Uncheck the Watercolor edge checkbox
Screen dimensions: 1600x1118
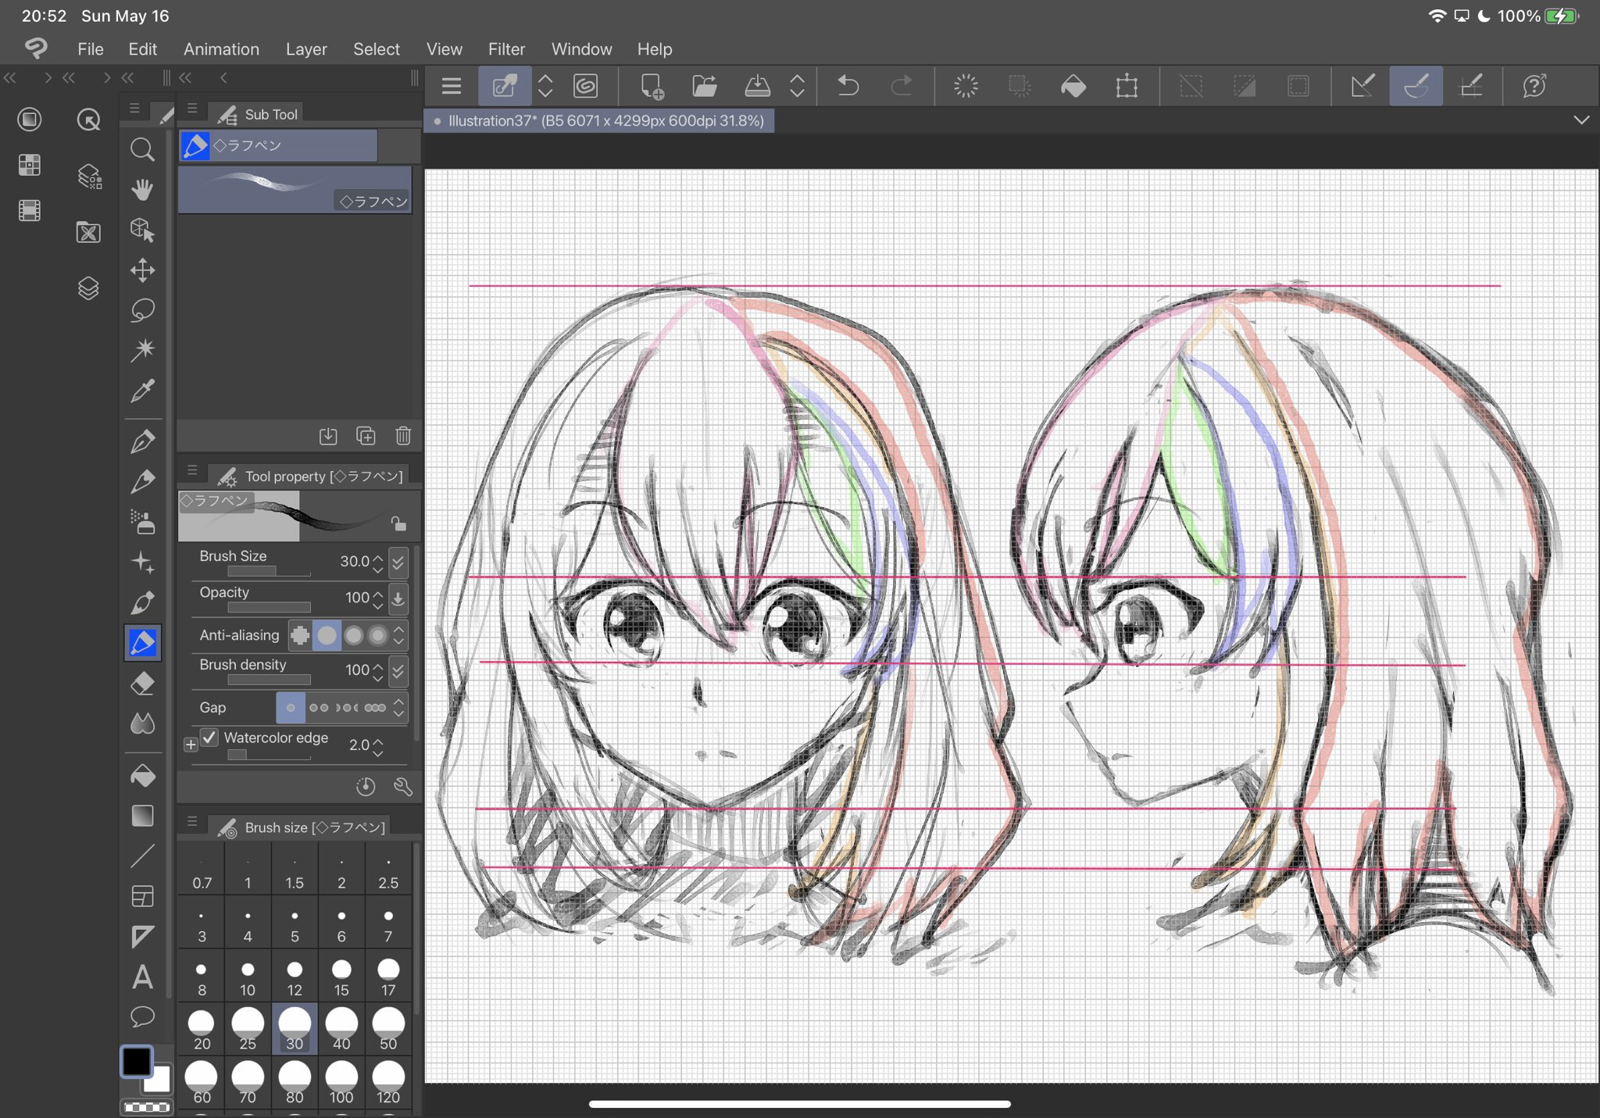pos(209,738)
